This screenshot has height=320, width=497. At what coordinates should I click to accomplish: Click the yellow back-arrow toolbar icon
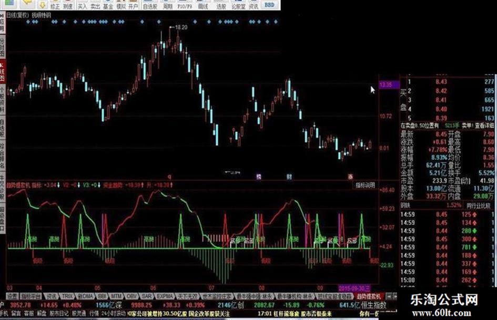pyautogui.click(x=28, y=3)
